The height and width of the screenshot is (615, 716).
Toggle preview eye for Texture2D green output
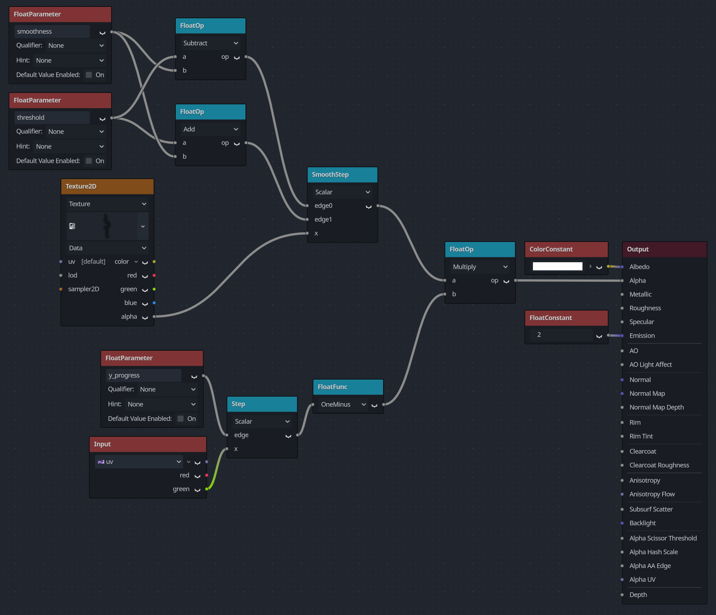click(x=145, y=290)
